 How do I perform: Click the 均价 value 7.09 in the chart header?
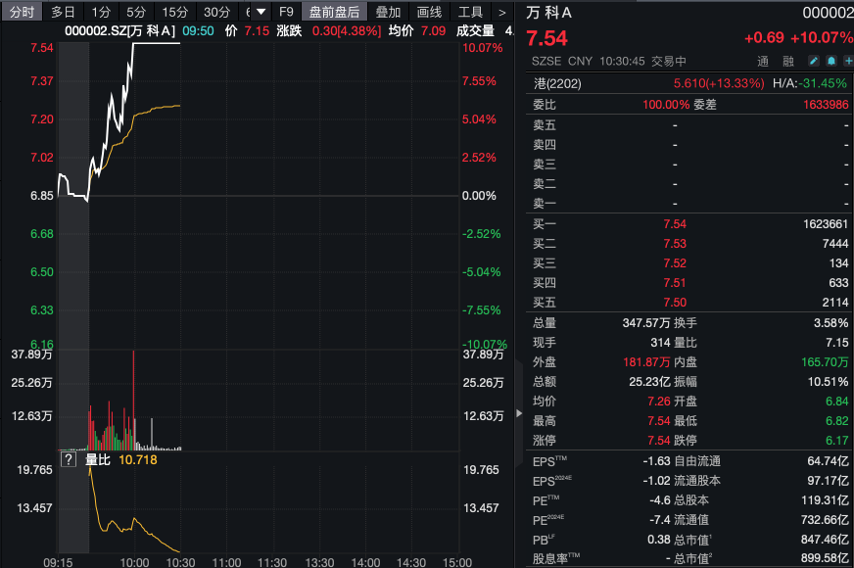click(x=433, y=31)
